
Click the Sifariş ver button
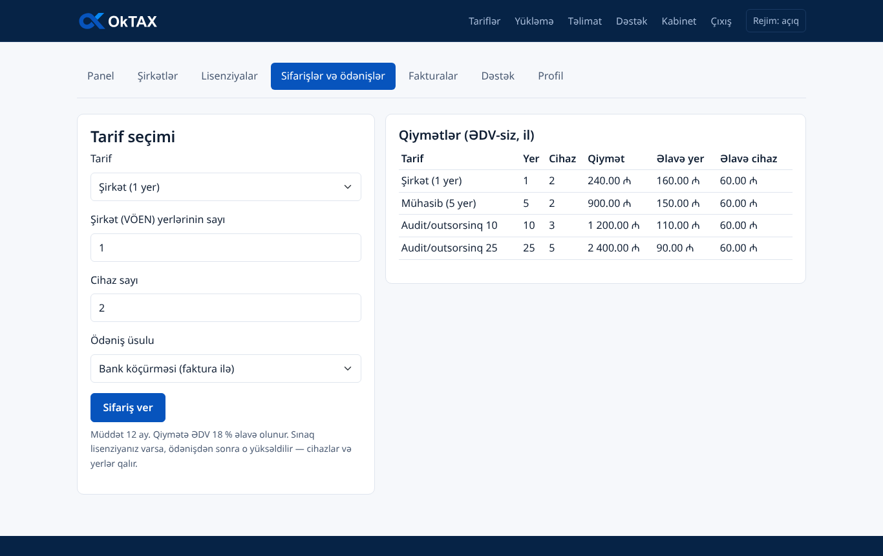(128, 408)
